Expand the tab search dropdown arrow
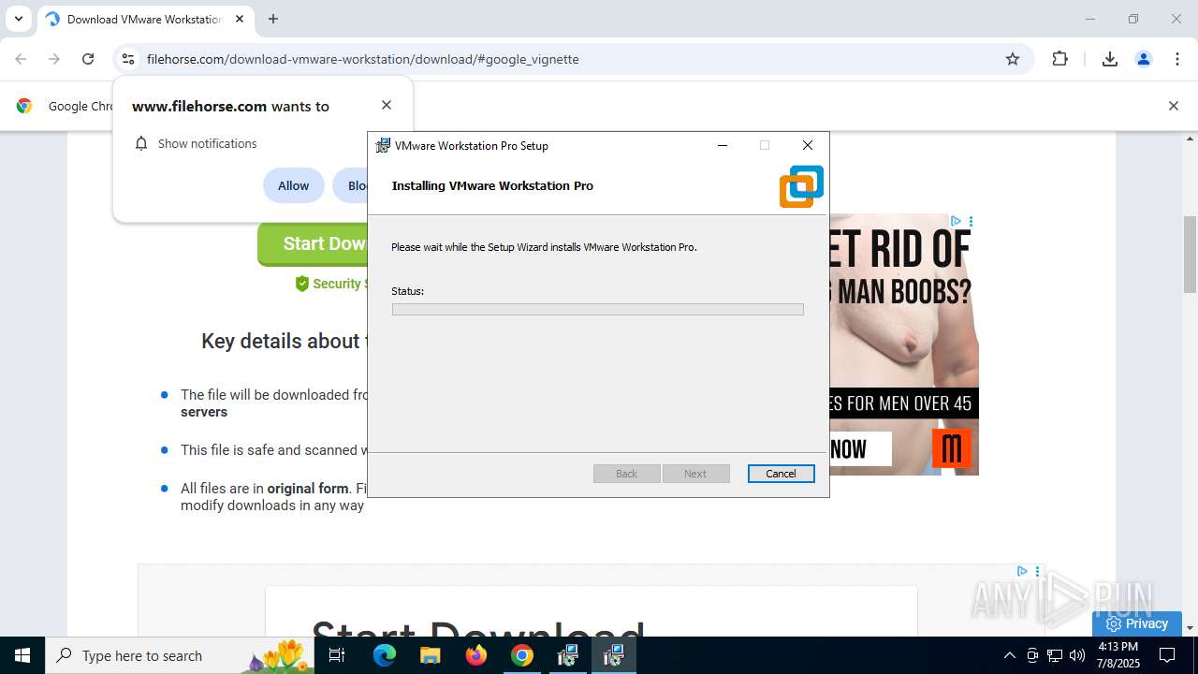Screen dimensions: 1198x674 tap(18, 19)
